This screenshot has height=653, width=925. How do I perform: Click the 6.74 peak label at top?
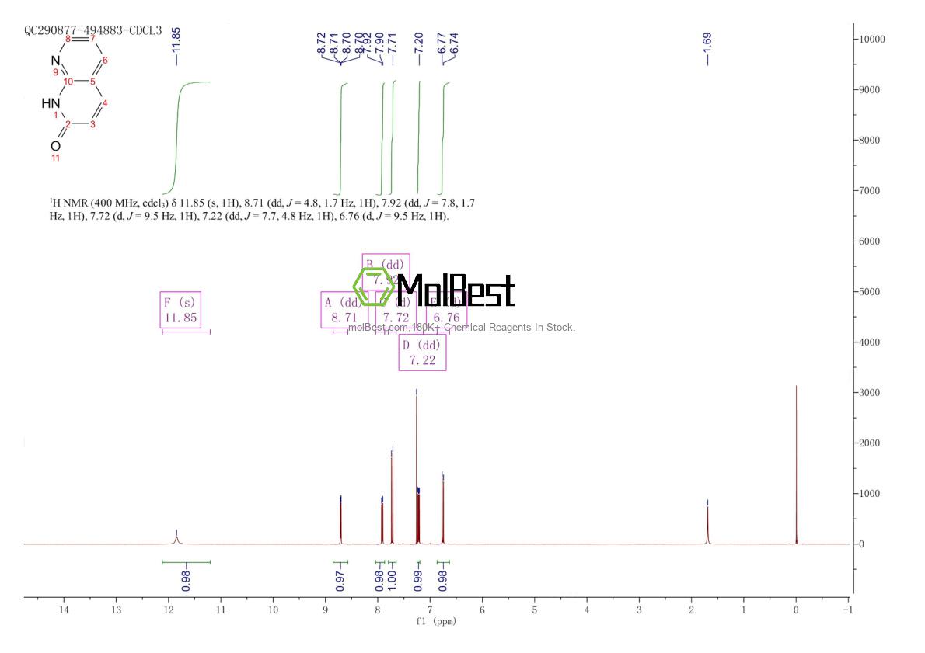coord(454,41)
